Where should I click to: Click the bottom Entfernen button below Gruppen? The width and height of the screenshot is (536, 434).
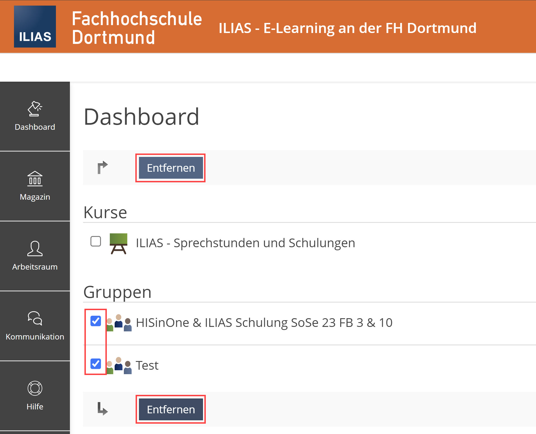(171, 409)
